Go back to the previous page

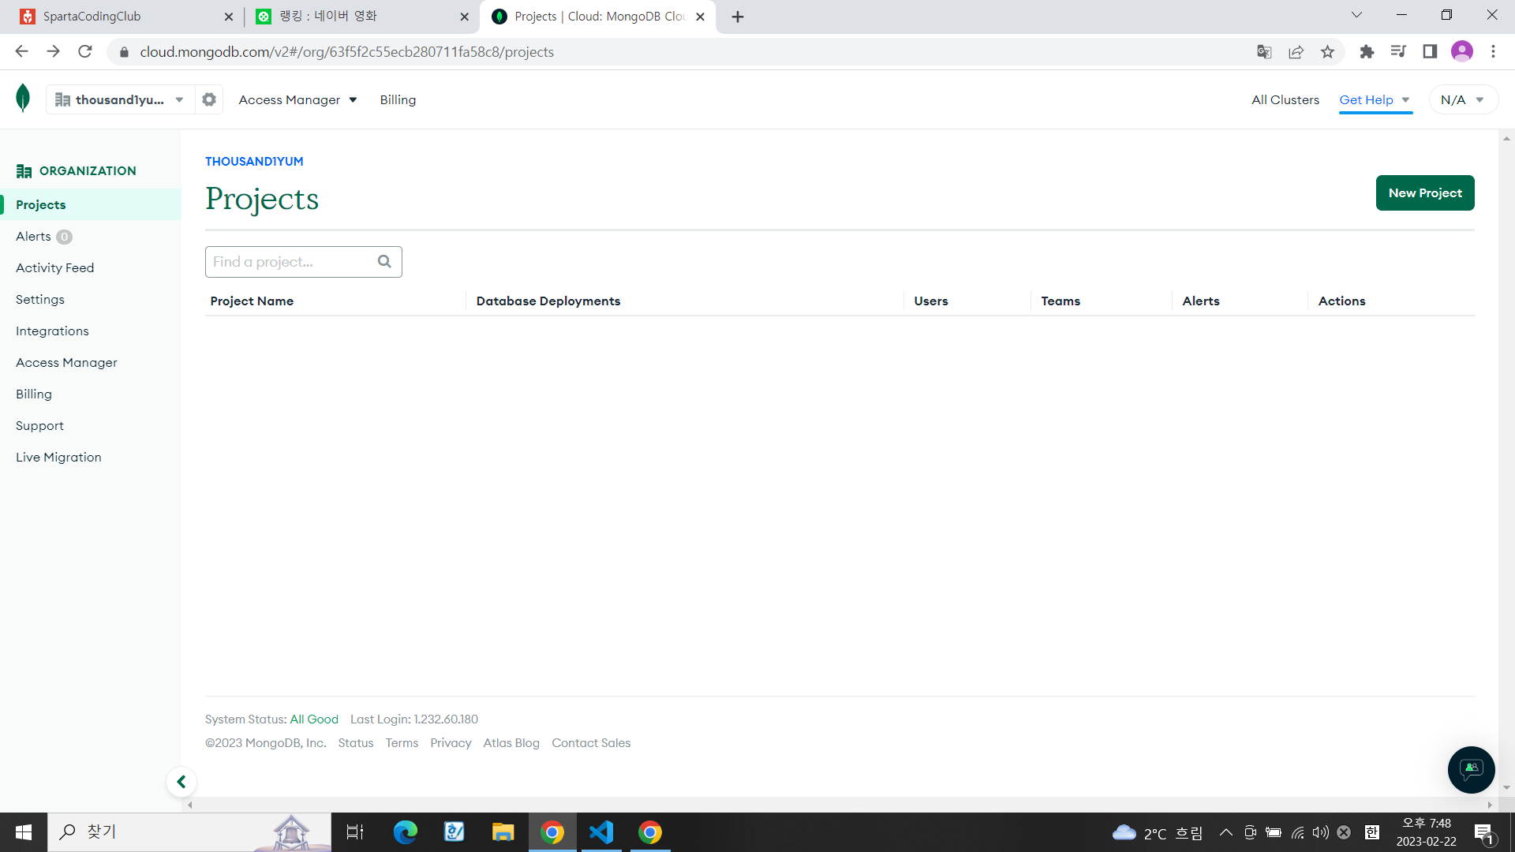coord(21,52)
